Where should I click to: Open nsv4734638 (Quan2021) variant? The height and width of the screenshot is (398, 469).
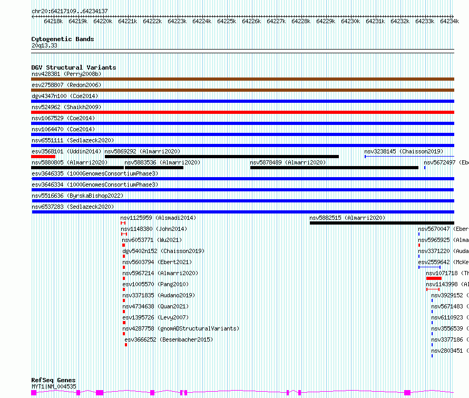point(155,306)
